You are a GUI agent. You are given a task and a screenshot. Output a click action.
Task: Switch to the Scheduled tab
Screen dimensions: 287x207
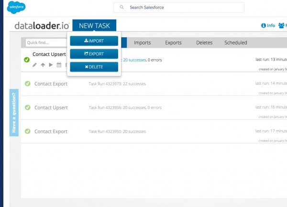(236, 43)
